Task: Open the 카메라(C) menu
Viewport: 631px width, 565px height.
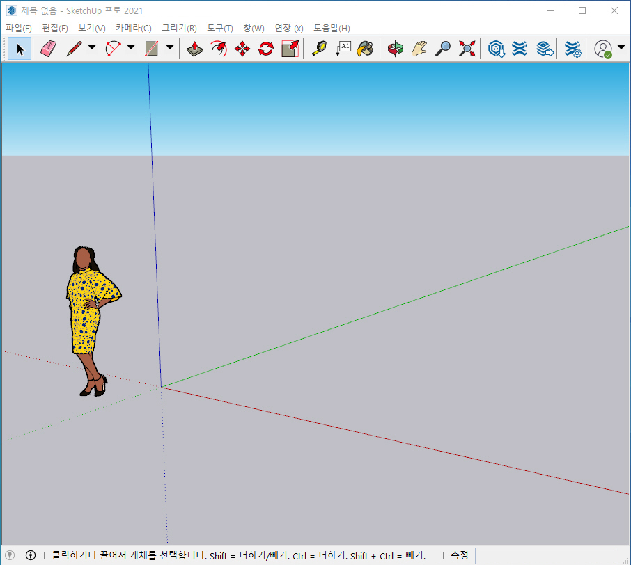Action: tap(134, 28)
